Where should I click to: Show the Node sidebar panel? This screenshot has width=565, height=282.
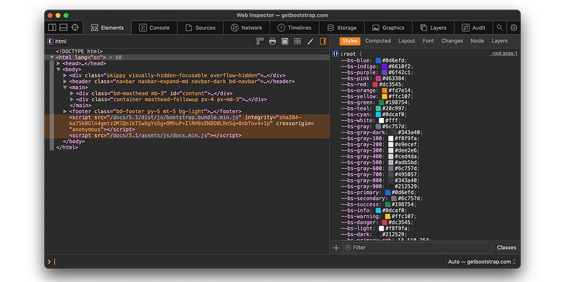tap(477, 41)
